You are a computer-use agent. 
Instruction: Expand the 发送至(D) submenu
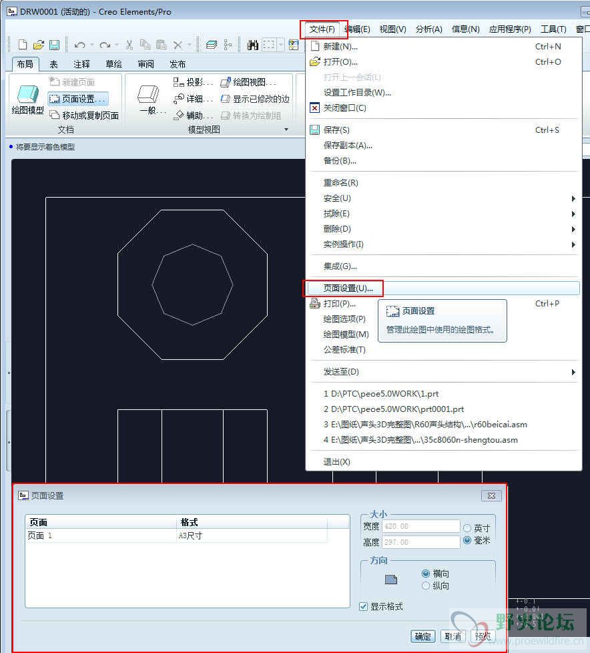coord(573,373)
